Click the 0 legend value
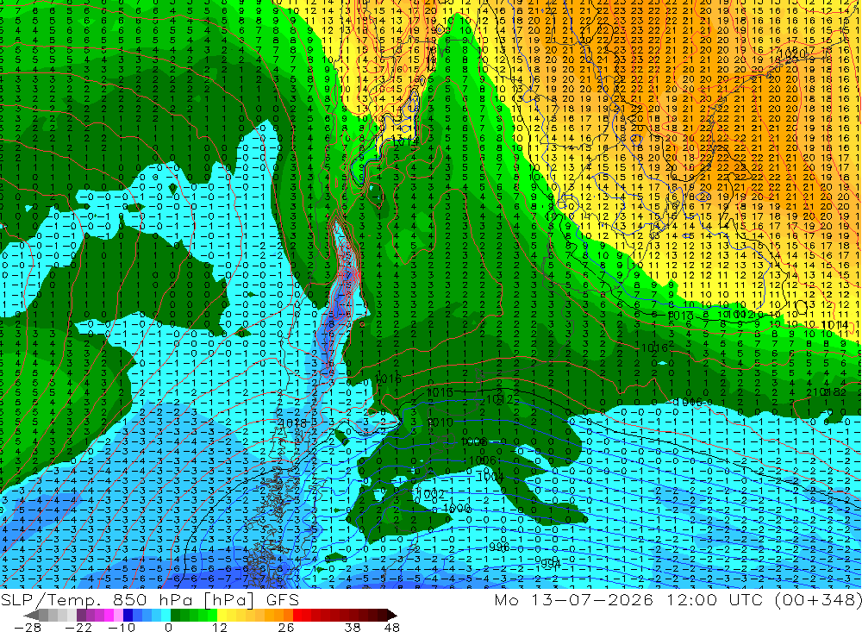The image size is (862, 632). click(x=168, y=628)
